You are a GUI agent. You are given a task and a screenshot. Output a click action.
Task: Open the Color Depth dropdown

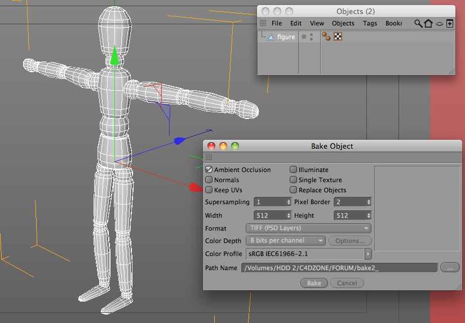[286, 241]
